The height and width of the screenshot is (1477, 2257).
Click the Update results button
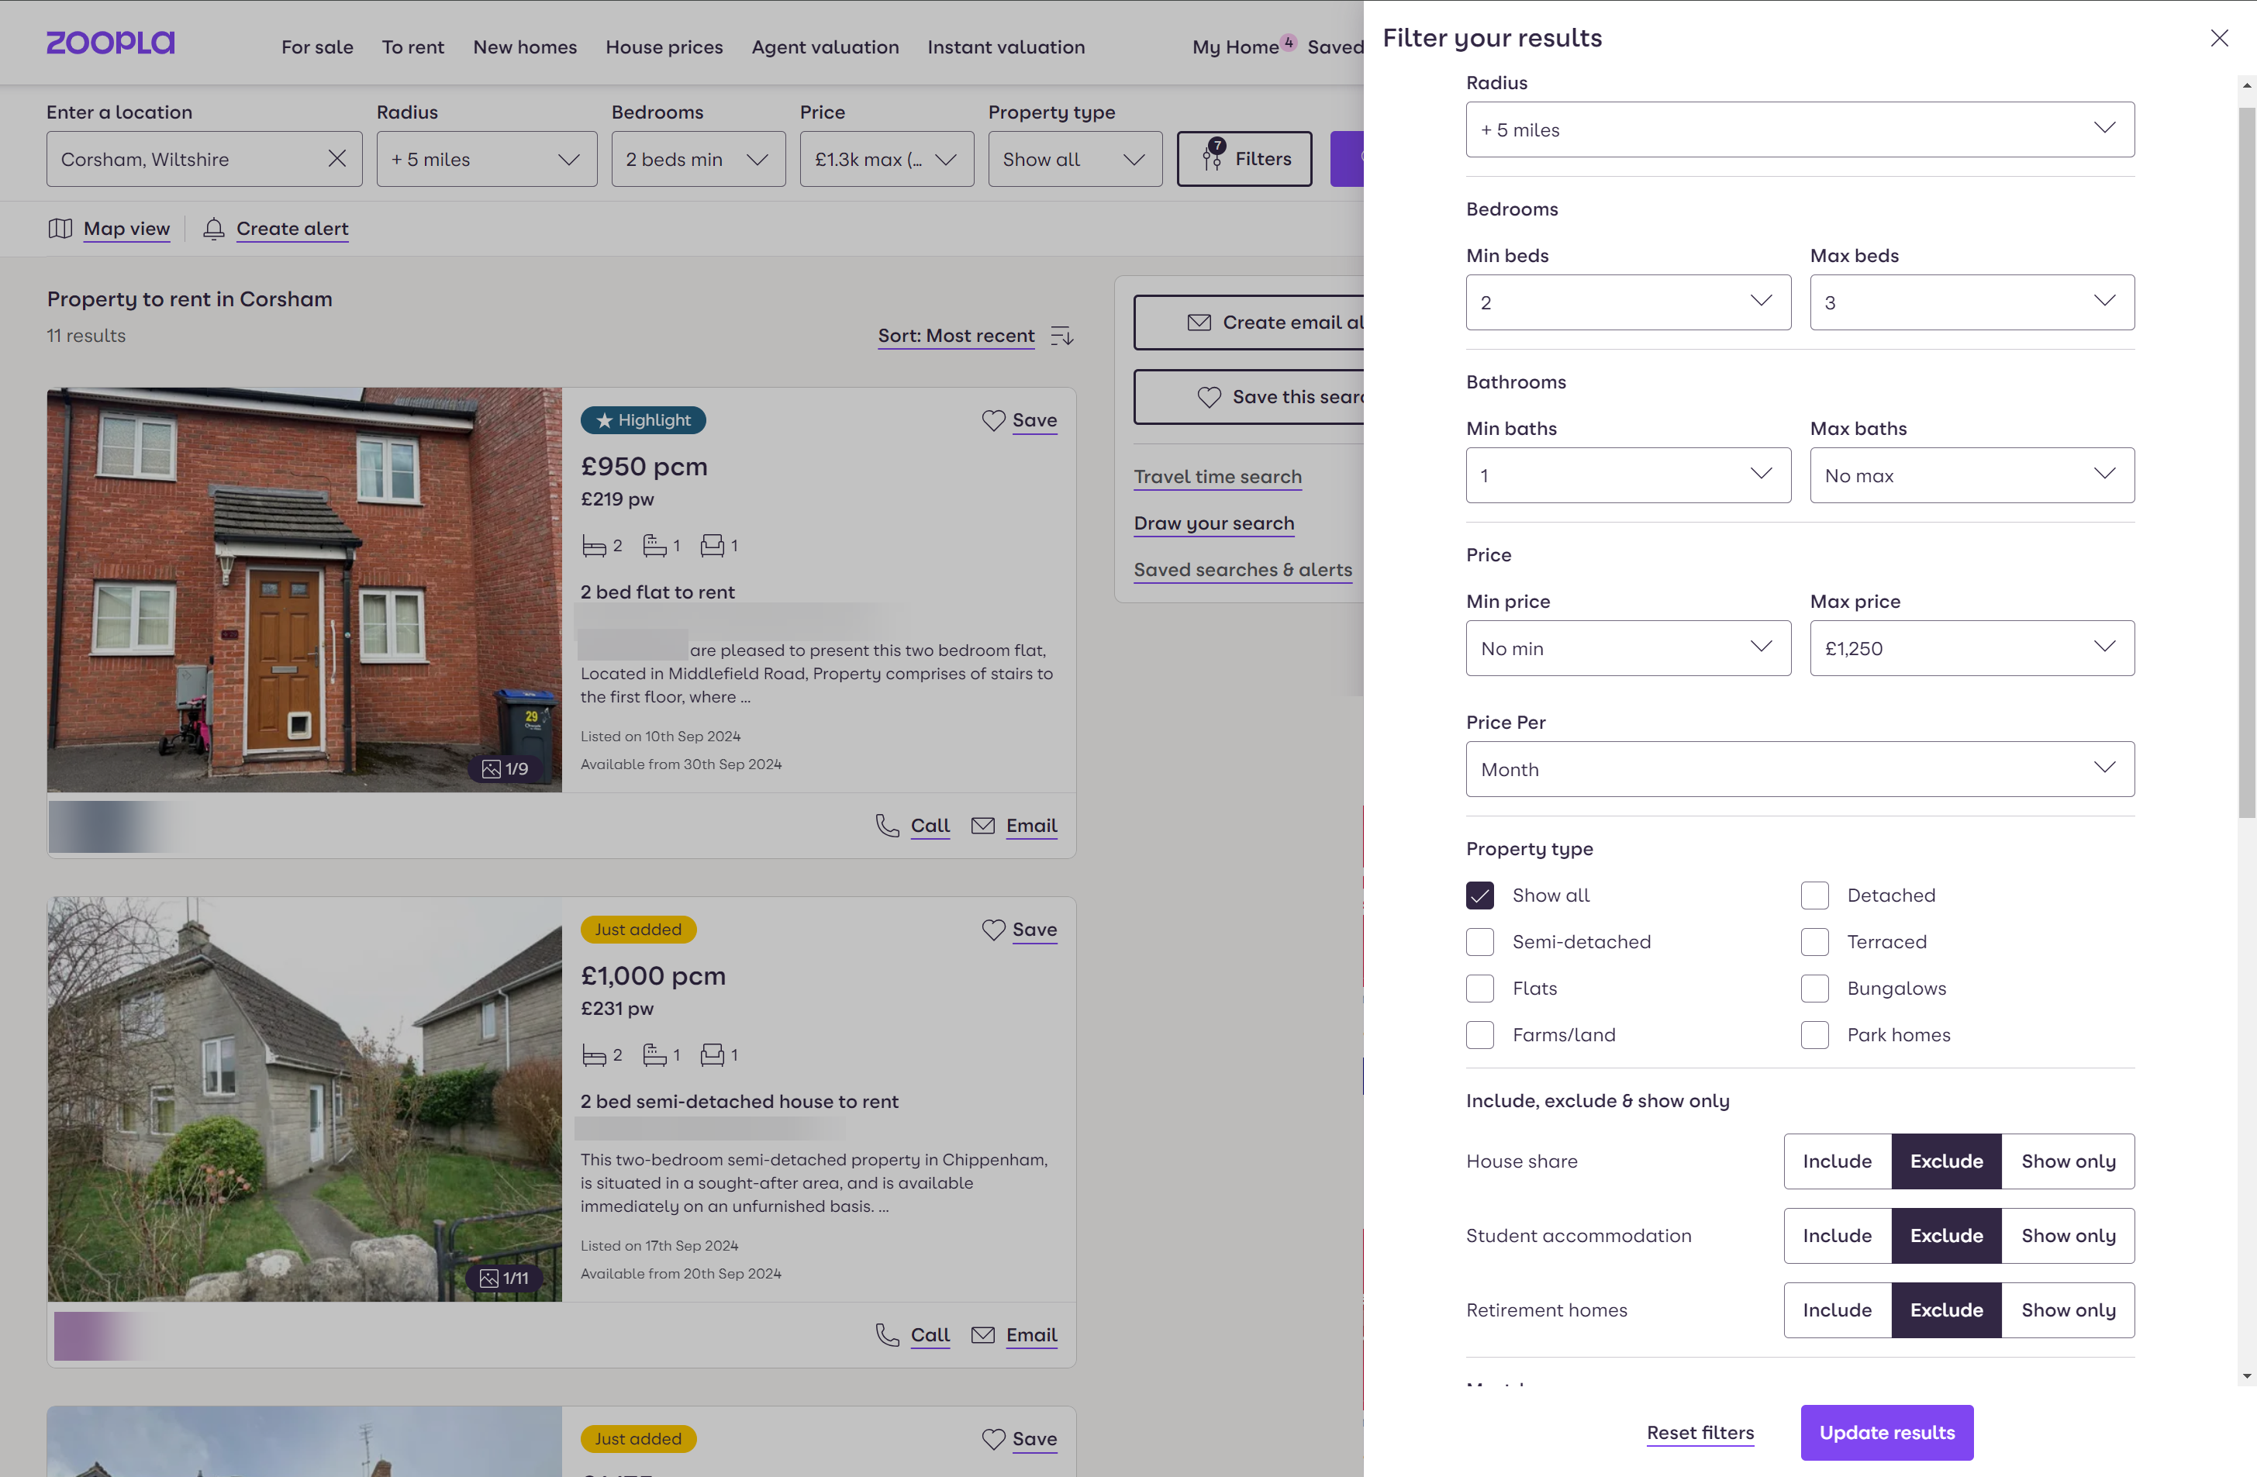pyautogui.click(x=1886, y=1433)
